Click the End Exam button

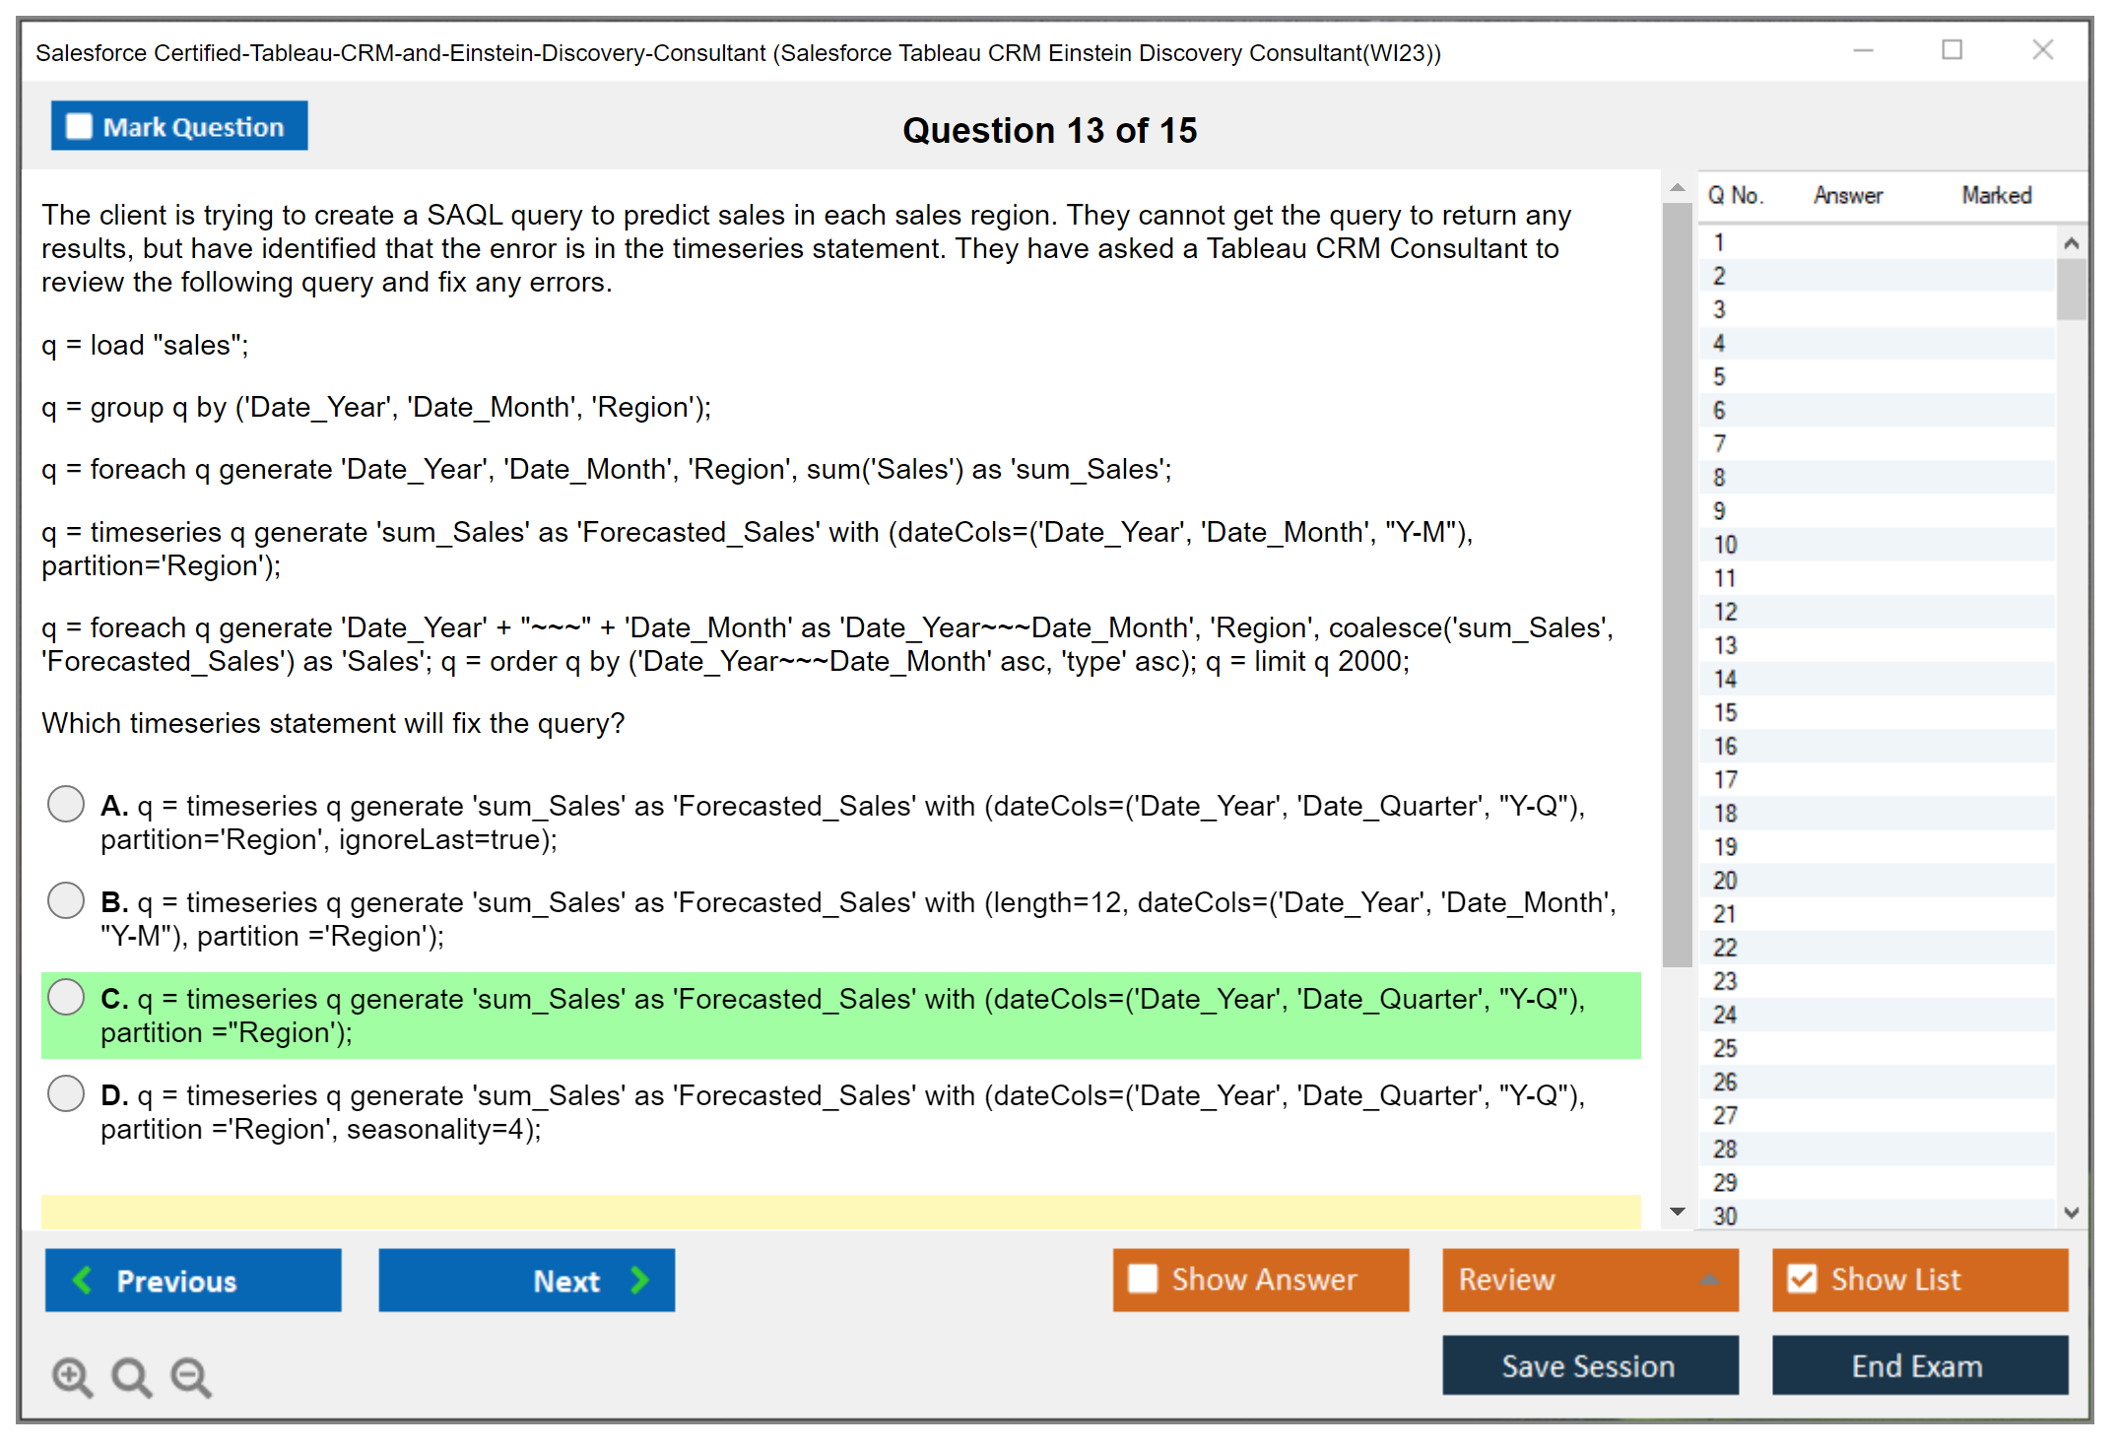1918,1365
